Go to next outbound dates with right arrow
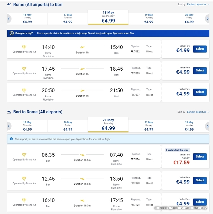The image size is (213, 214). click(207, 19)
